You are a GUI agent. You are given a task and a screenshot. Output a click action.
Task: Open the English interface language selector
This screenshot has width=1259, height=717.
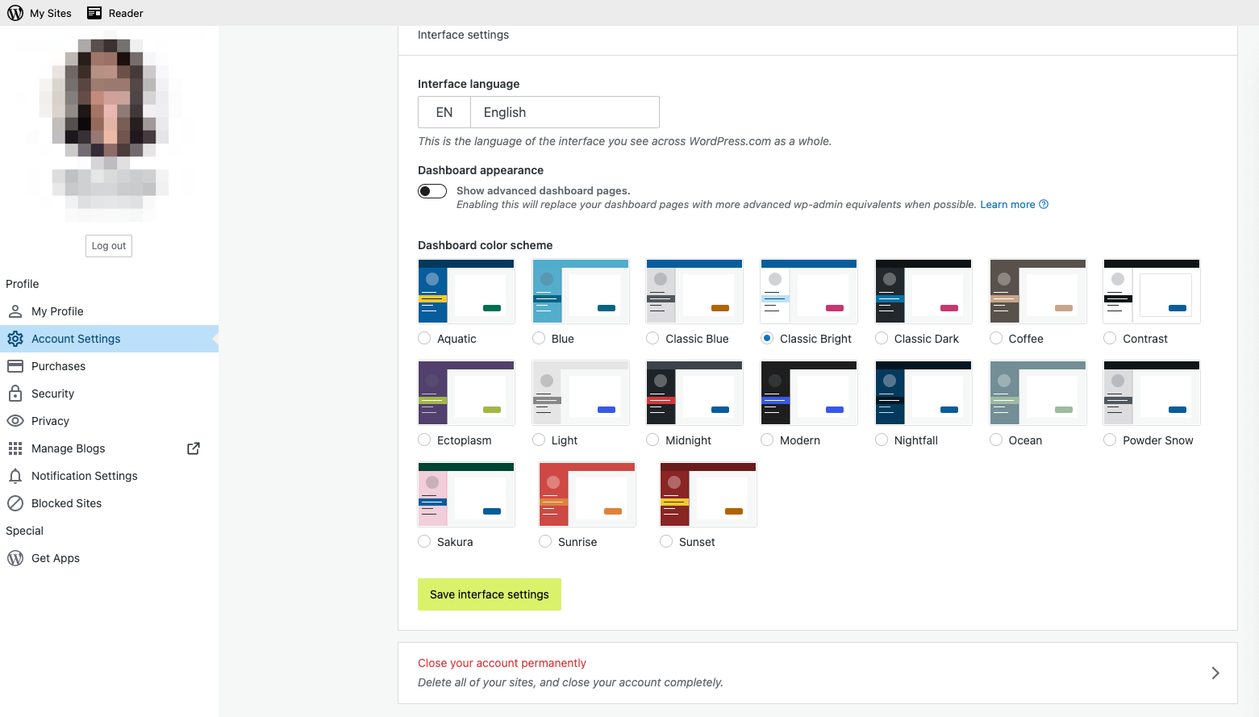click(x=539, y=112)
